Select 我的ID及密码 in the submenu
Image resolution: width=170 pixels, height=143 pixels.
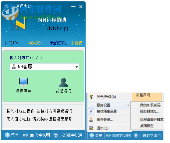coord(150,105)
